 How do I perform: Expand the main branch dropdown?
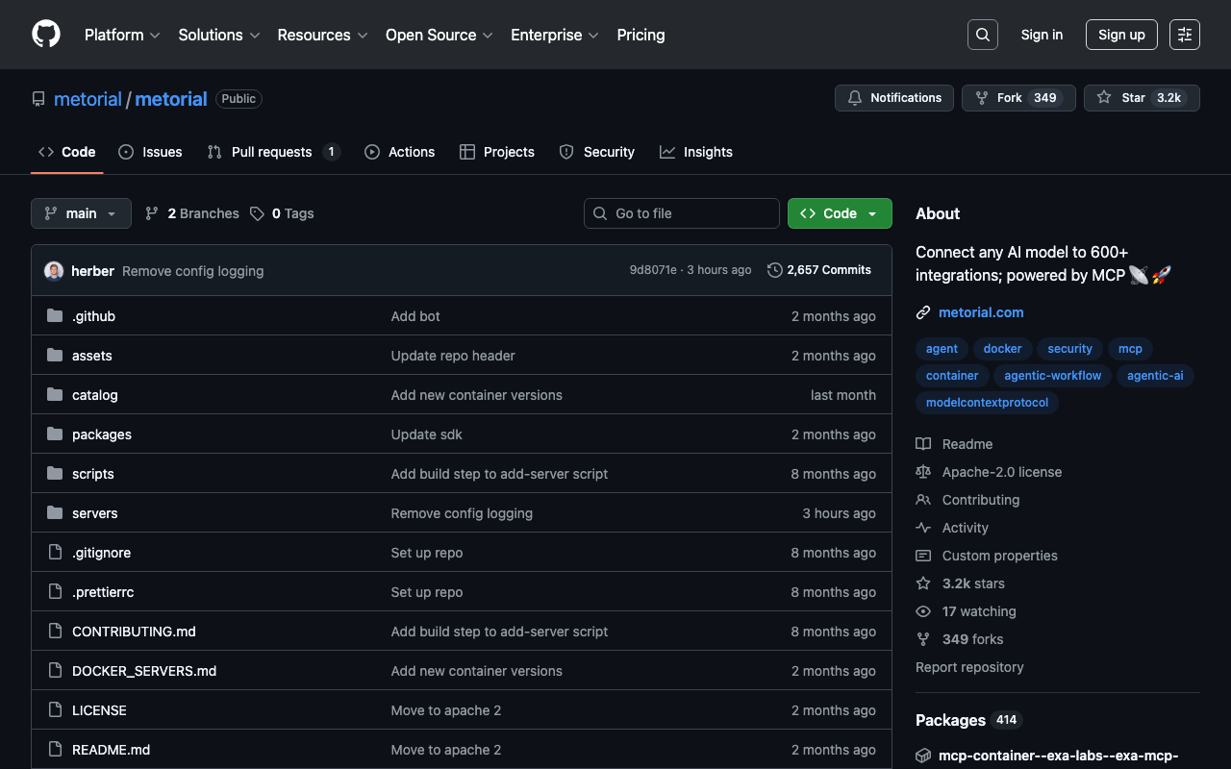[81, 213]
